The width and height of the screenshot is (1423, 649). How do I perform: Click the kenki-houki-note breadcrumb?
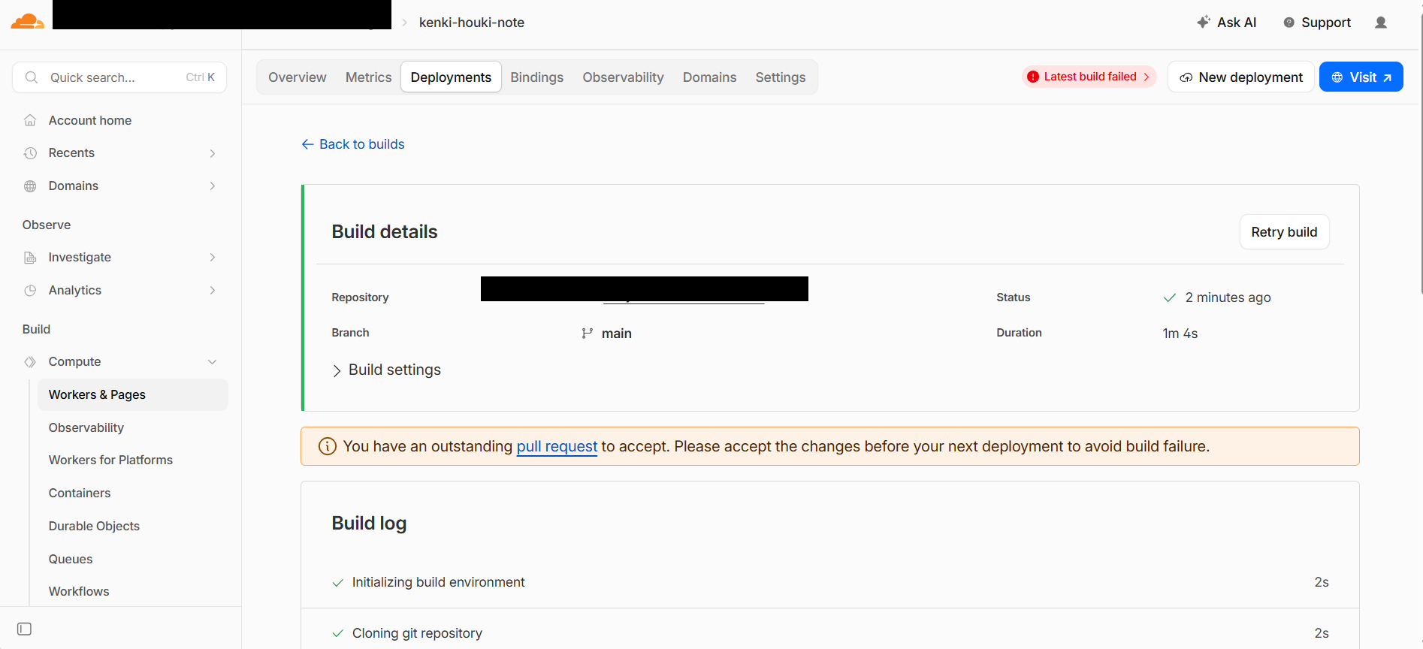point(472,23)
